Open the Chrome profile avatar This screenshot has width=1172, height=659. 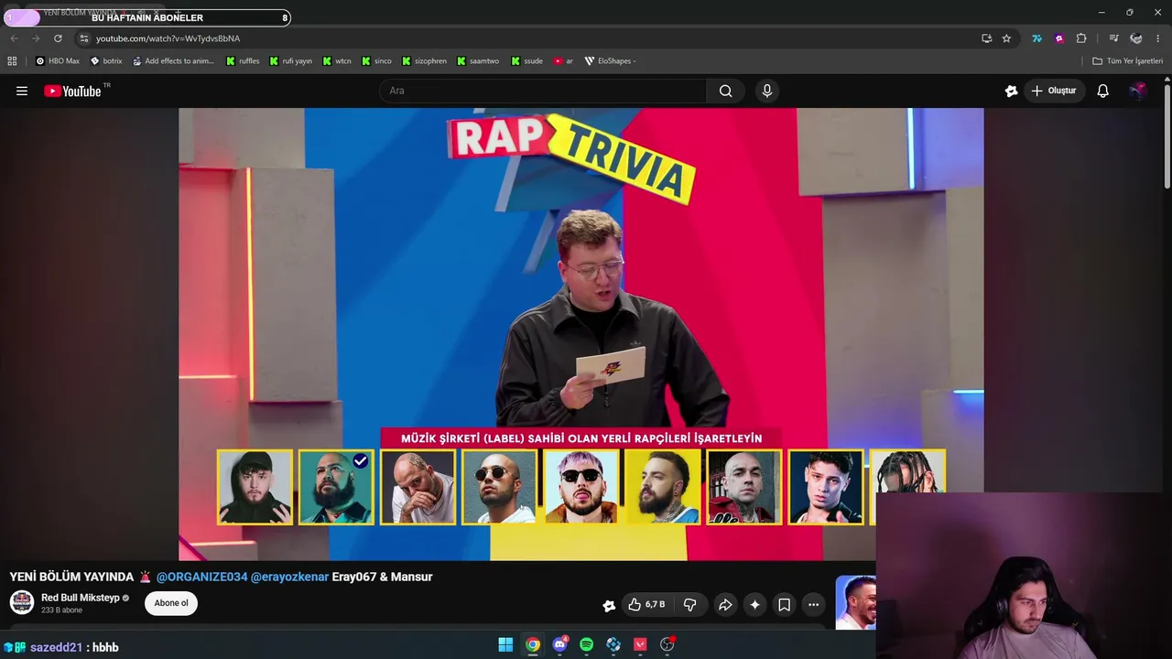pyautogui.click(x=1136, y=38)
